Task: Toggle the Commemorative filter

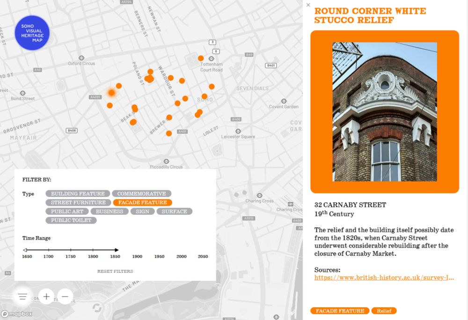Action: [x=141, y=194]
